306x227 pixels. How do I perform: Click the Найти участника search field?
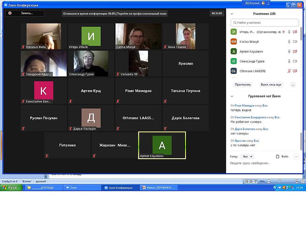tap(265, 23)
